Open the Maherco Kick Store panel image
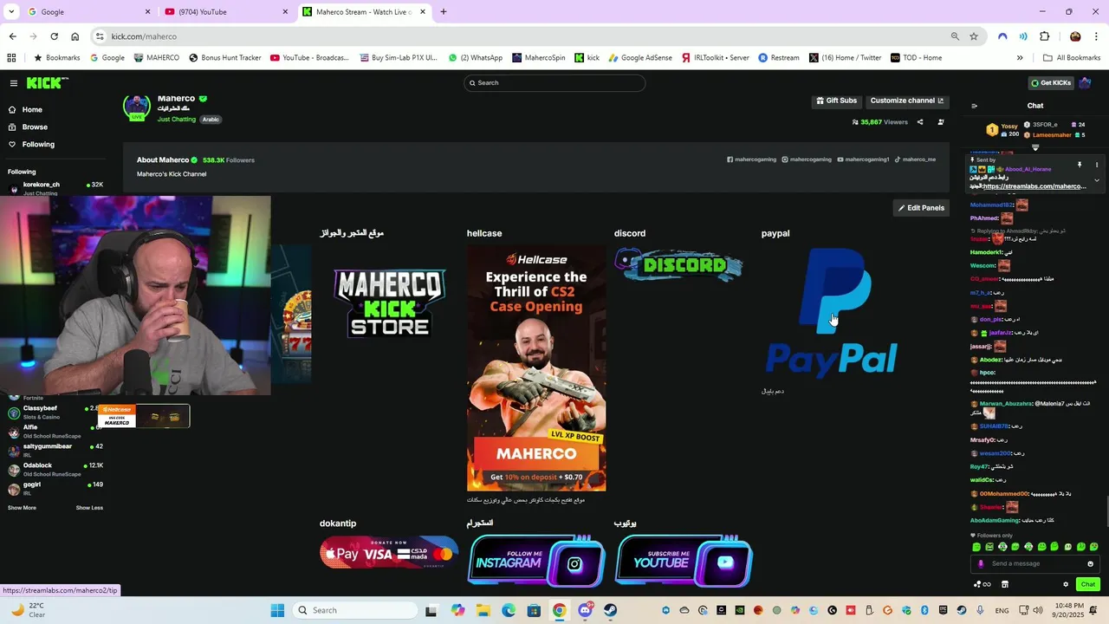1109x624 pixels. point(390,303)
